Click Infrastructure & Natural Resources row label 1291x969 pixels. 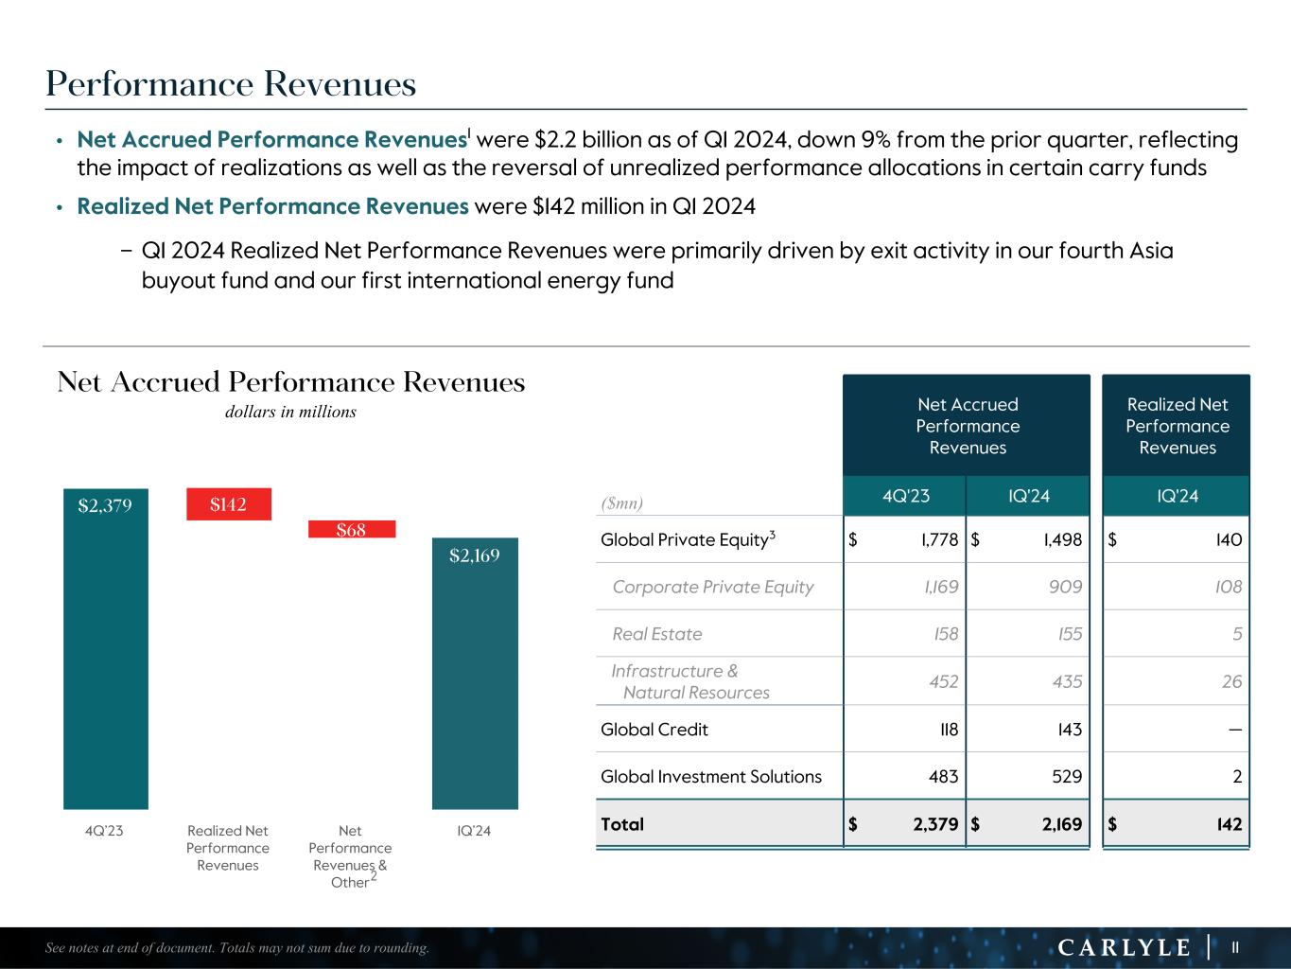(x=689, y=681)
